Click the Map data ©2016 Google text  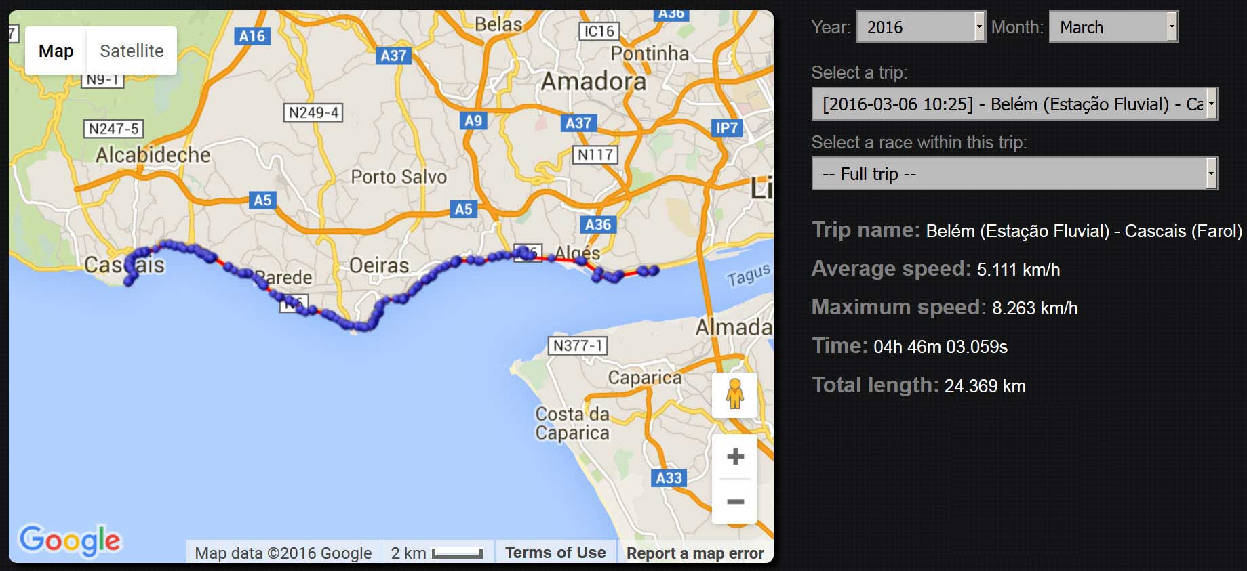tap(283, 553)
